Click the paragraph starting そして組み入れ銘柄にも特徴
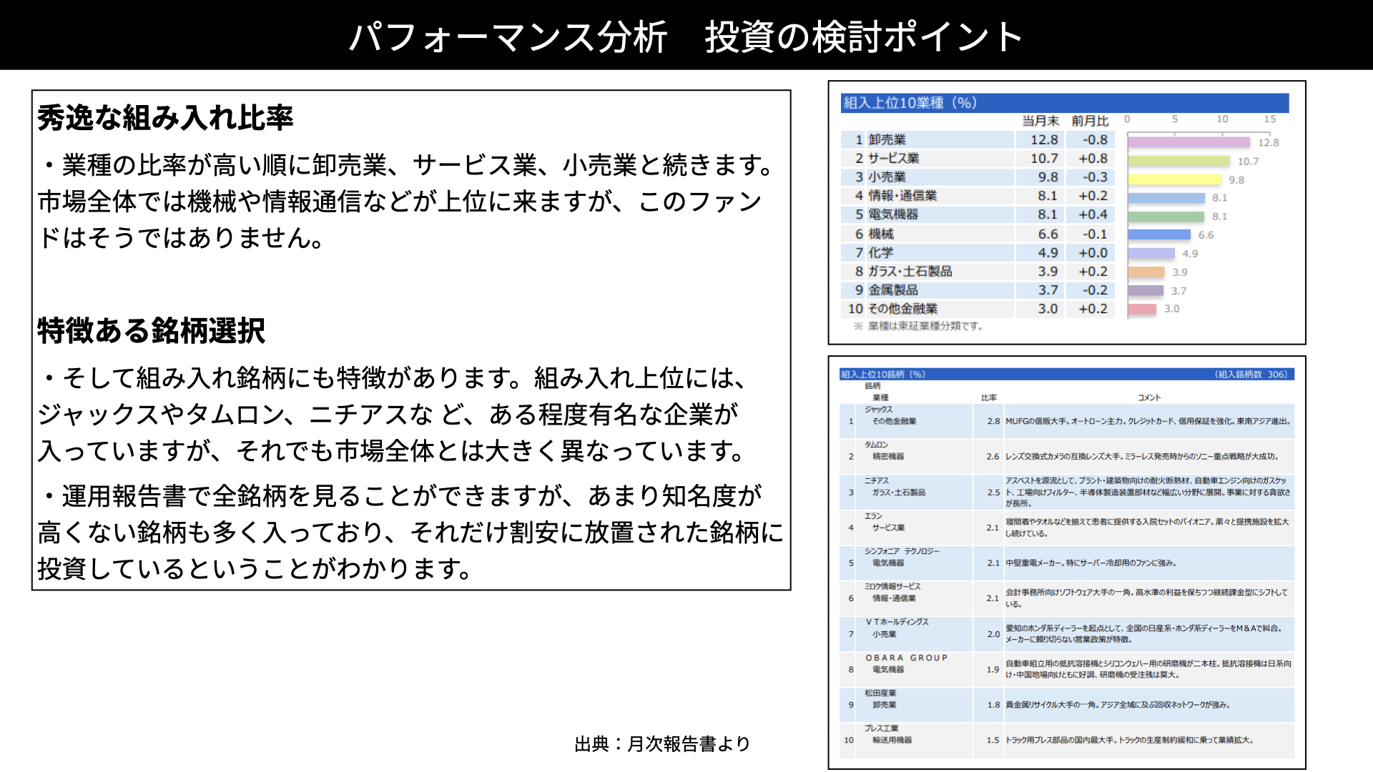The height and width of the screenshot is (772, 1373). point(392,414)
